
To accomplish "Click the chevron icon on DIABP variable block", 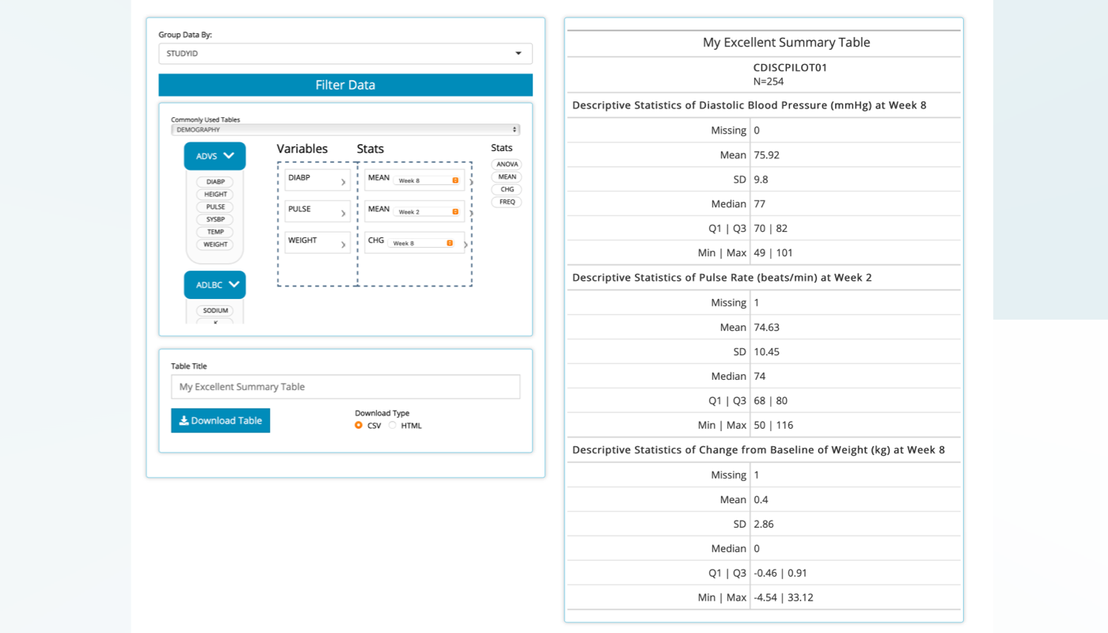I will (343, 182).
